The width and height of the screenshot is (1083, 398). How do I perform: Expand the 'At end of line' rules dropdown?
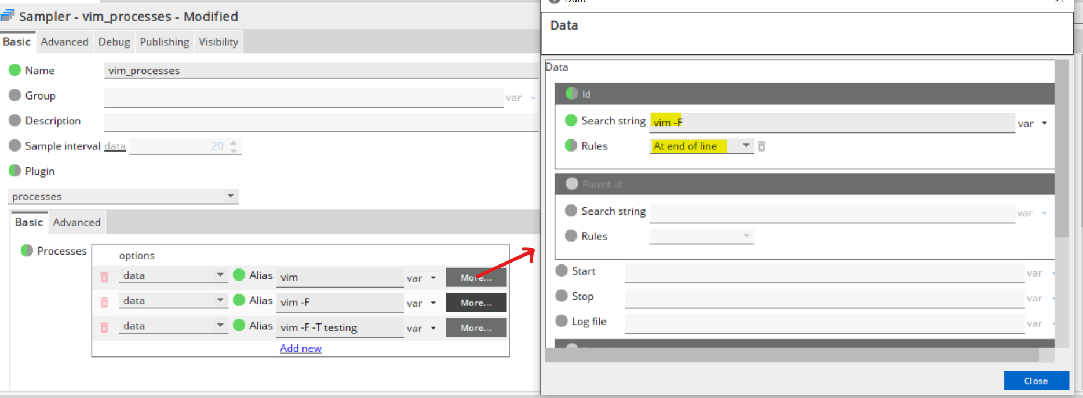coord(746,146)
